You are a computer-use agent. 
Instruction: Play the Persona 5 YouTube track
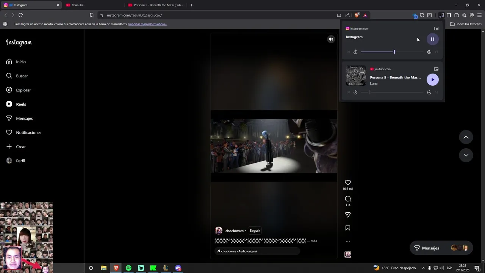[432, 80]
